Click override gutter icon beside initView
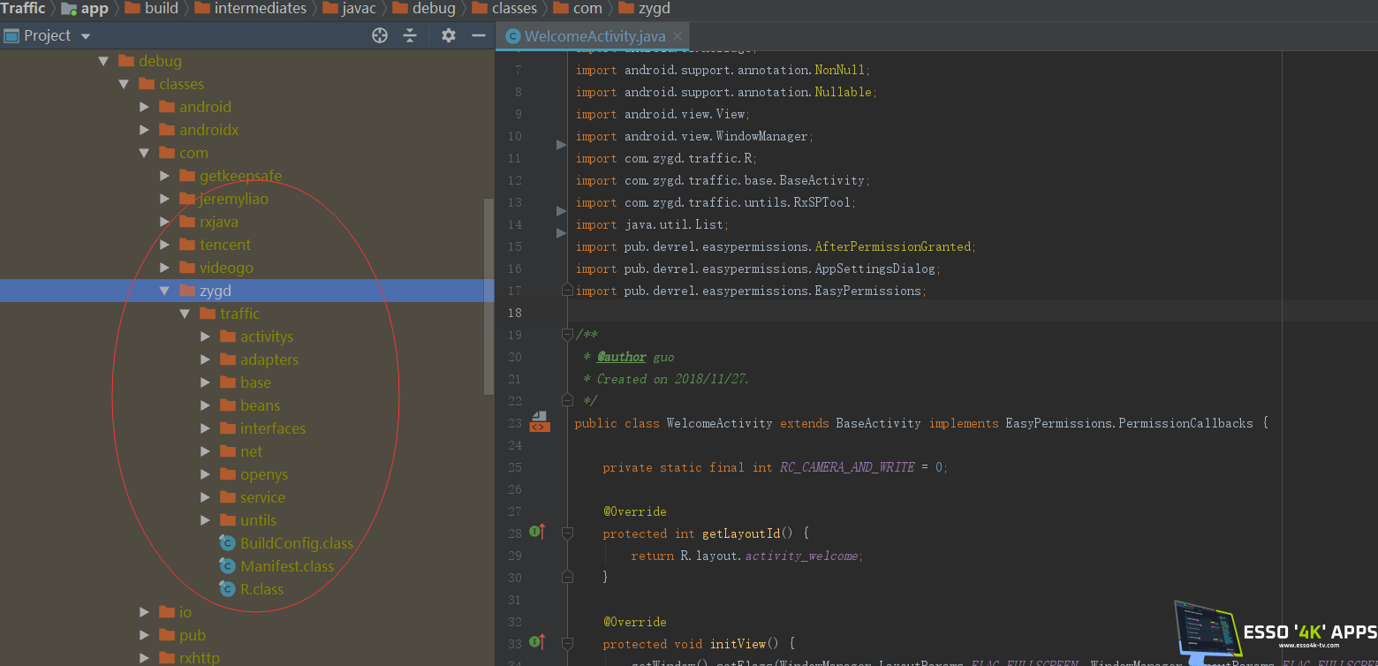 [x=536, y=642]
